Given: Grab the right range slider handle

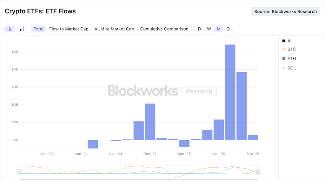Looking at the screenshot, I should [x=258, y=172].
